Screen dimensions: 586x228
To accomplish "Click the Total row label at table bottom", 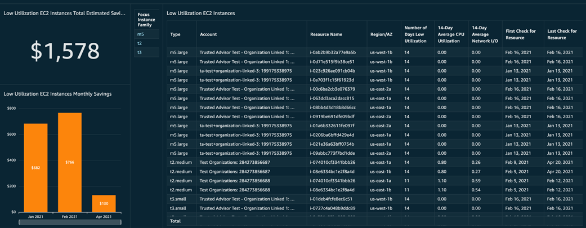I will pos(176,222).
